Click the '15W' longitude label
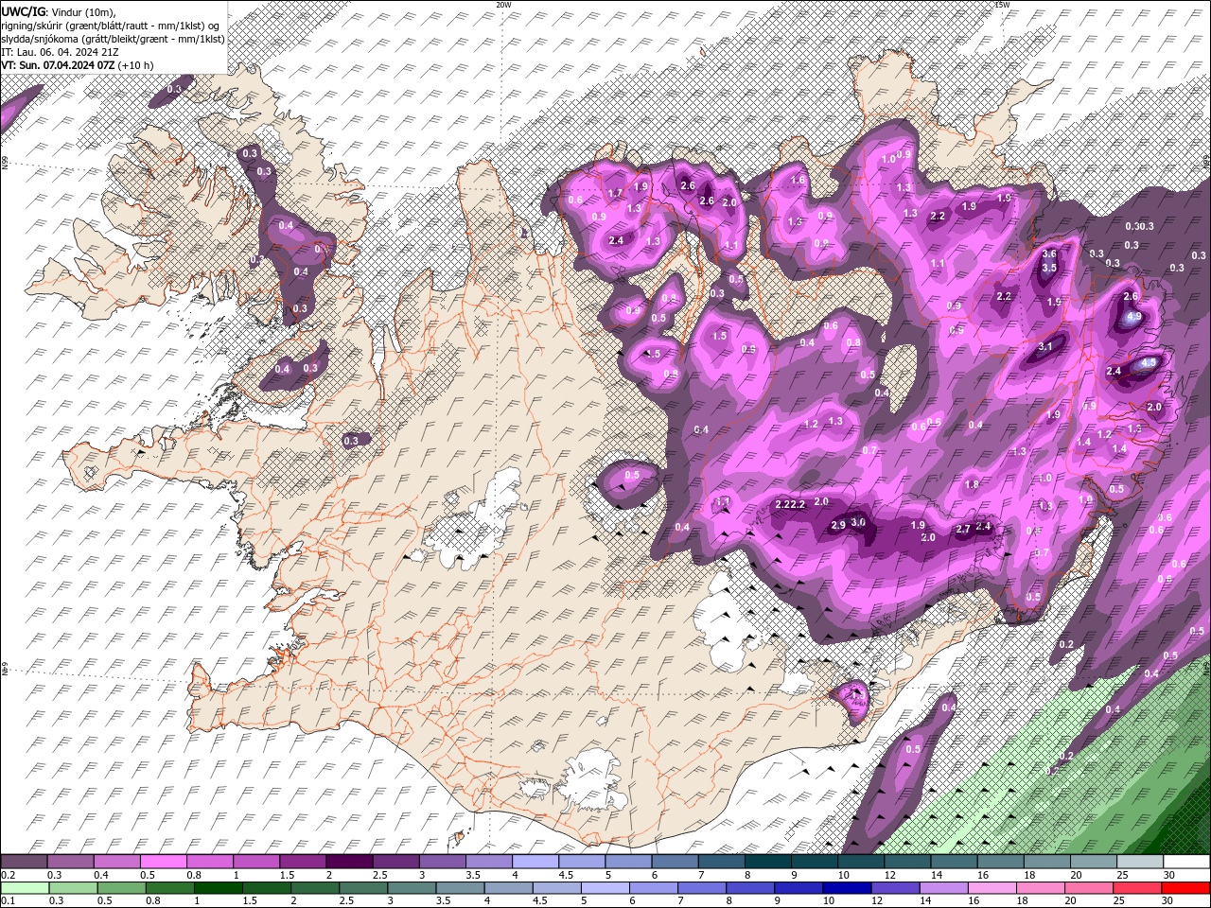 tap(1002, 5)
